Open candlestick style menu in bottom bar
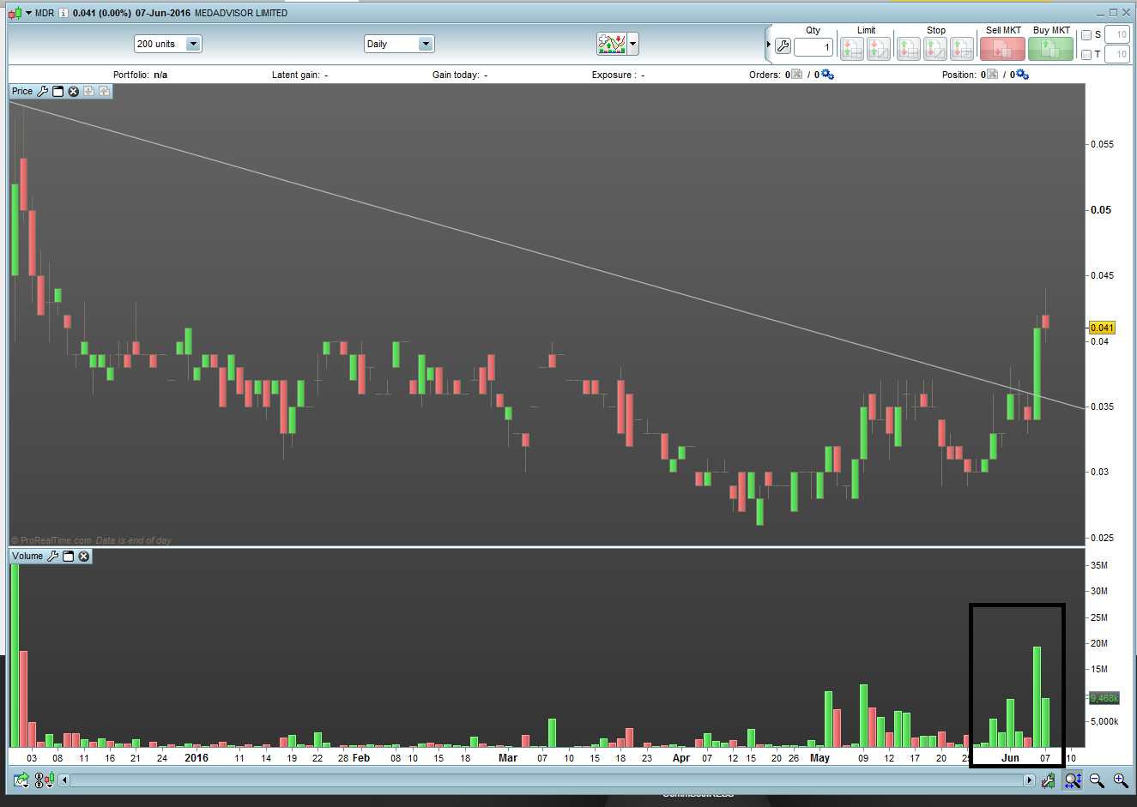 tap(50, 779)
